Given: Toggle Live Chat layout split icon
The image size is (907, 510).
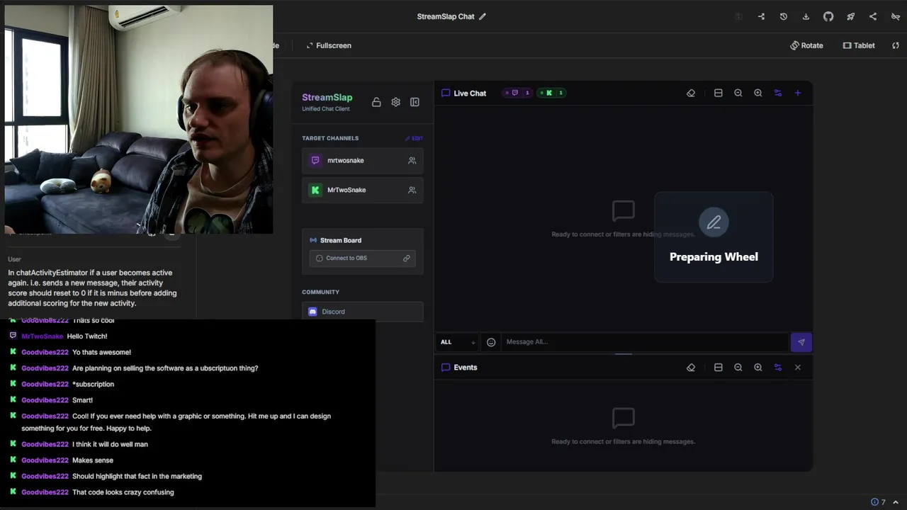Looking at the screenshot, I should point(718,93).
